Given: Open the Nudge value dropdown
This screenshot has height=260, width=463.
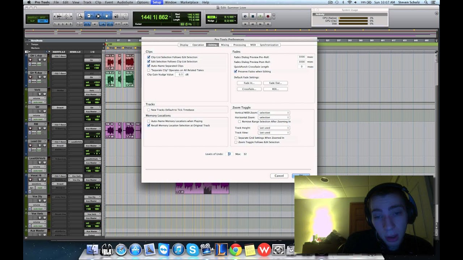Looking at the screenshot, I should tap(235, 21).
